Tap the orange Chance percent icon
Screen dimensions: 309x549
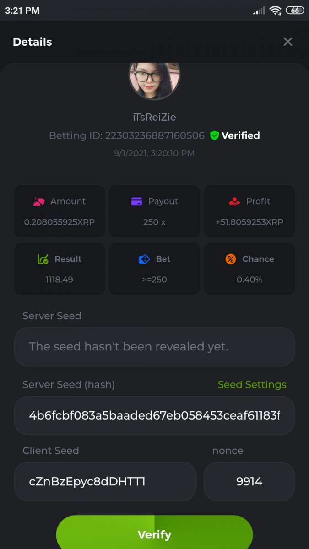[x=231, y=259]
